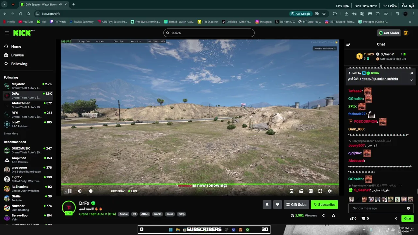
Task: Click the Arabic stream tag
Action: click(x=123, y=214)
